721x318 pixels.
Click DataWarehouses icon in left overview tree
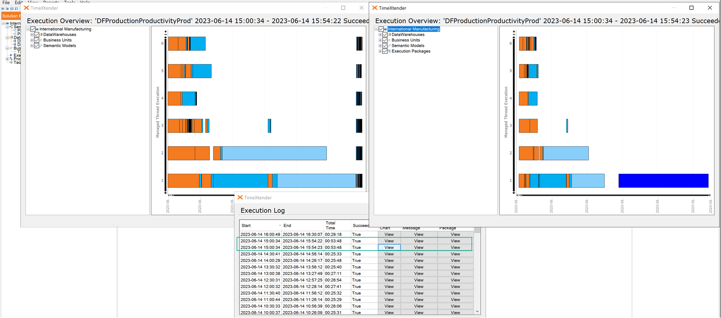[x=41, y=34]
